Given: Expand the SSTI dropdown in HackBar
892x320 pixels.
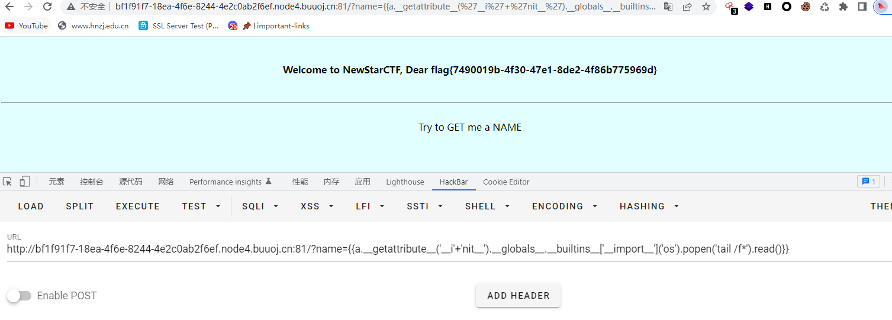Looking at the screenshot, I should pos(424,206).
